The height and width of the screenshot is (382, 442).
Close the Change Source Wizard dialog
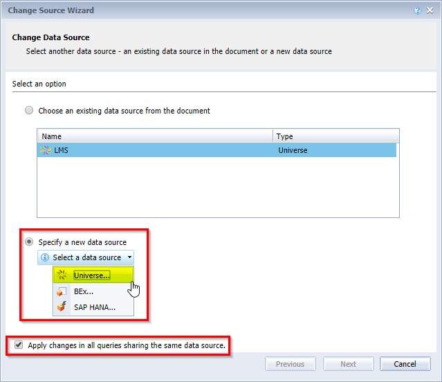430,11
